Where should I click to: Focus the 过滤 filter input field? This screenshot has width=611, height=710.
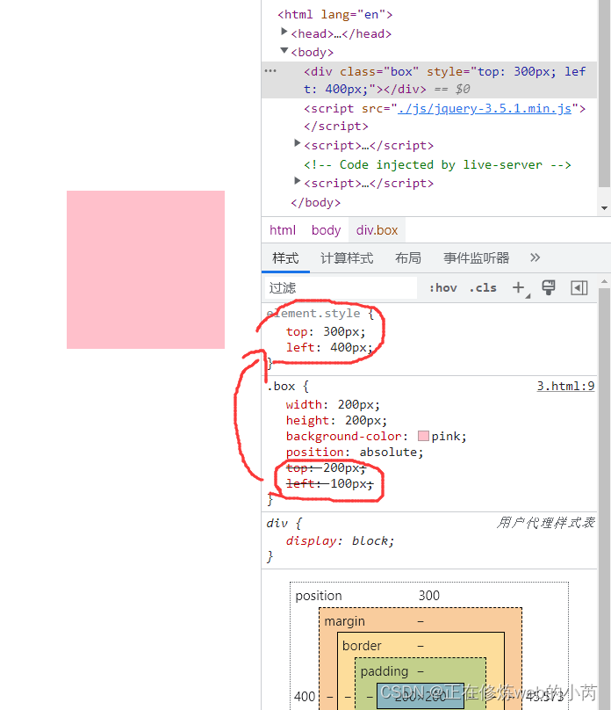point(340,288)
